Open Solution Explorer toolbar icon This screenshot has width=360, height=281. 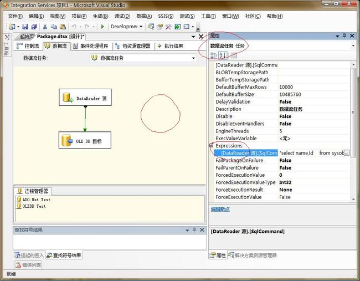(151, 27)
